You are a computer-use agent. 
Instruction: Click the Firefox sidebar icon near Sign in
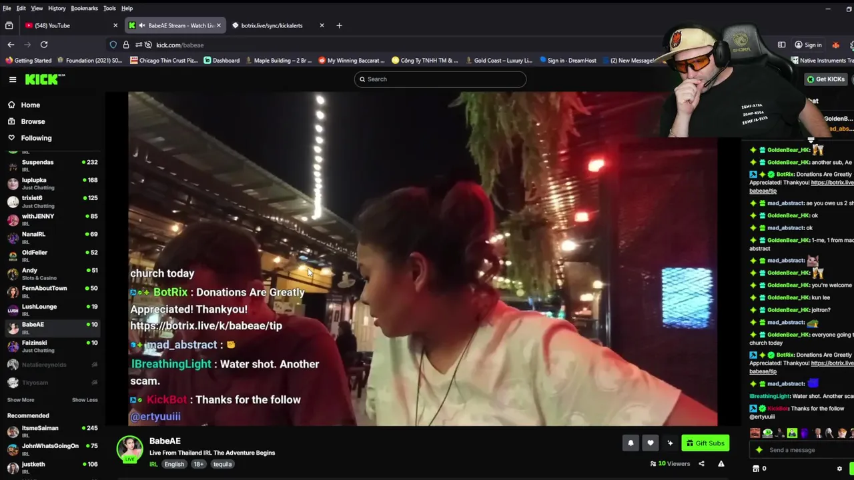coord(781,45)
